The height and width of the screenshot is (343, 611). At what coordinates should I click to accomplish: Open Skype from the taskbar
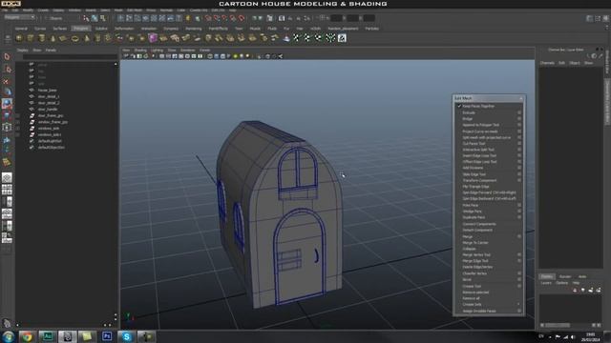(x=127, y=336)
